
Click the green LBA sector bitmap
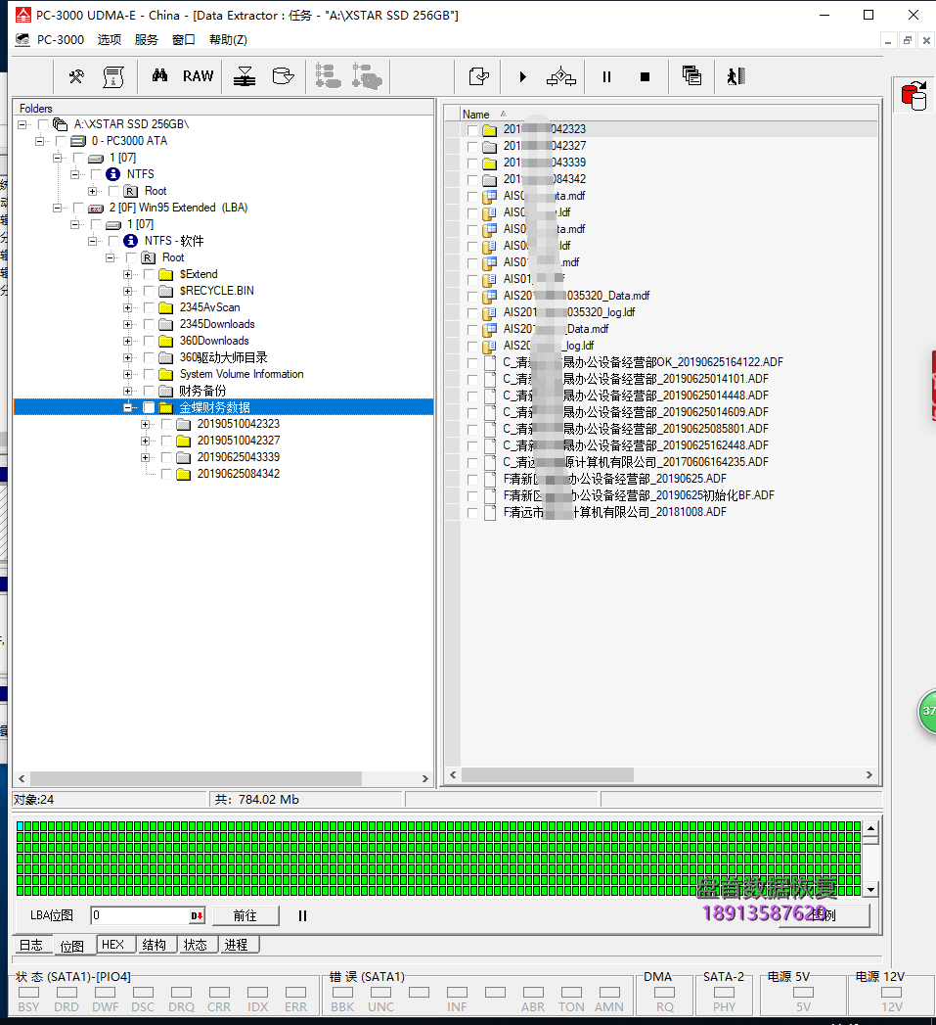pyautogui.click(x=438, y=859)
